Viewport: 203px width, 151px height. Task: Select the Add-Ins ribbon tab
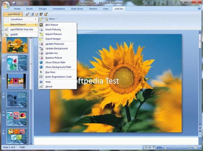[119, 9]
